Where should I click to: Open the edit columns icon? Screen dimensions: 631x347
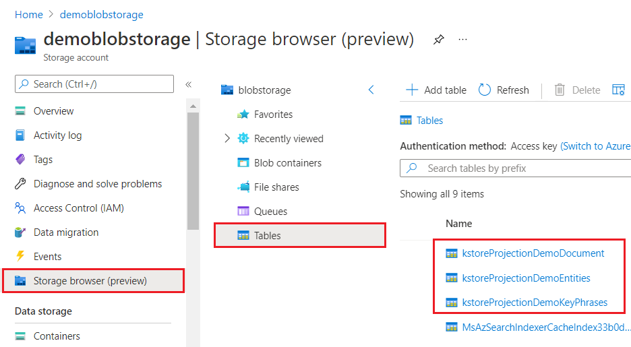[x=618, y=90]
